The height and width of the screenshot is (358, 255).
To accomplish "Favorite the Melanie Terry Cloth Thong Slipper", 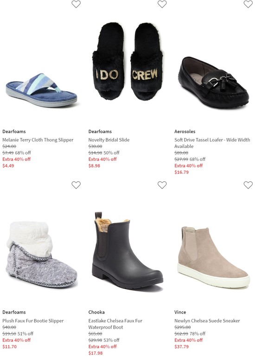I will (76, 4).
